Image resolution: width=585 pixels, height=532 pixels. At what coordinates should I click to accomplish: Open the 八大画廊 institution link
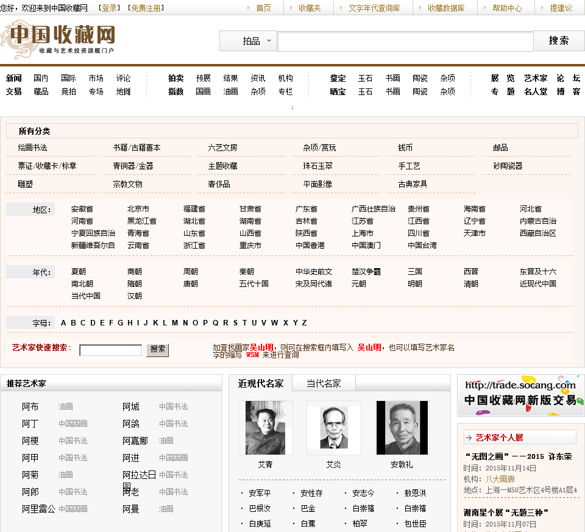coord(500,480)
